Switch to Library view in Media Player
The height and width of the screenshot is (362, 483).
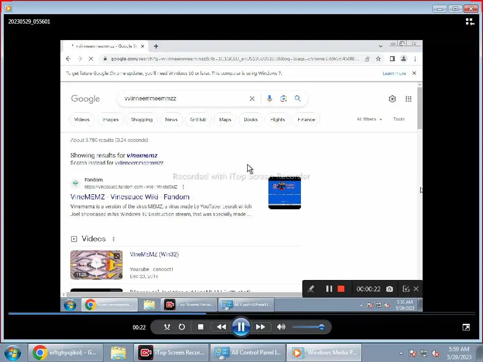pos(470,22)
